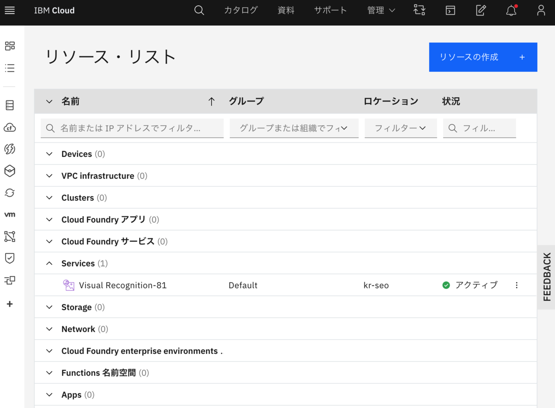
Task: Click the リソース・リスト page heading
Action: (110, 57)
